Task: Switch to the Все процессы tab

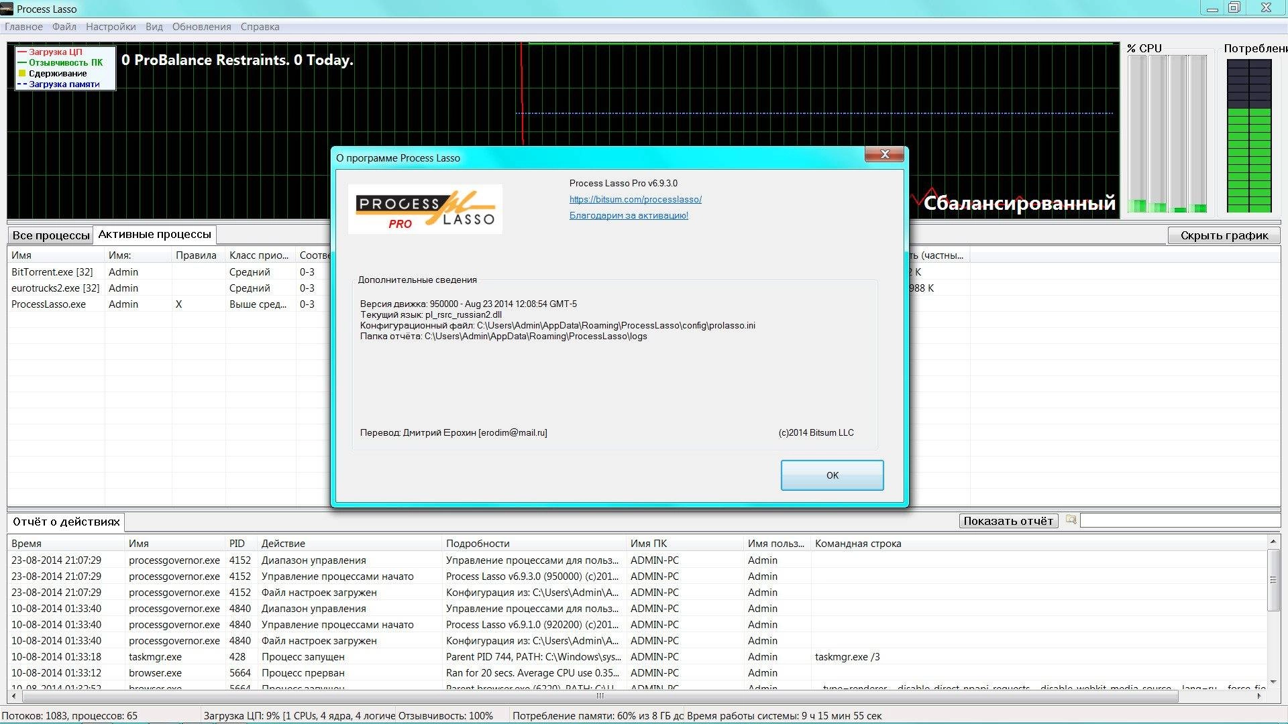Action: click(50, 235)
